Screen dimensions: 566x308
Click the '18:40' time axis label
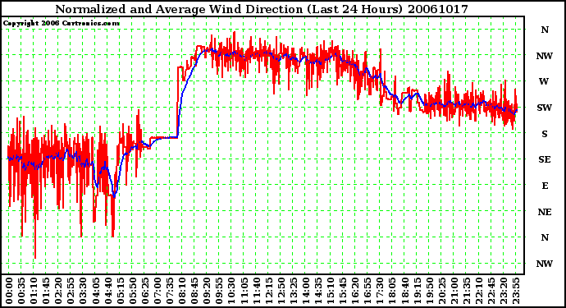pyautogui.click(x=404, y=291)
